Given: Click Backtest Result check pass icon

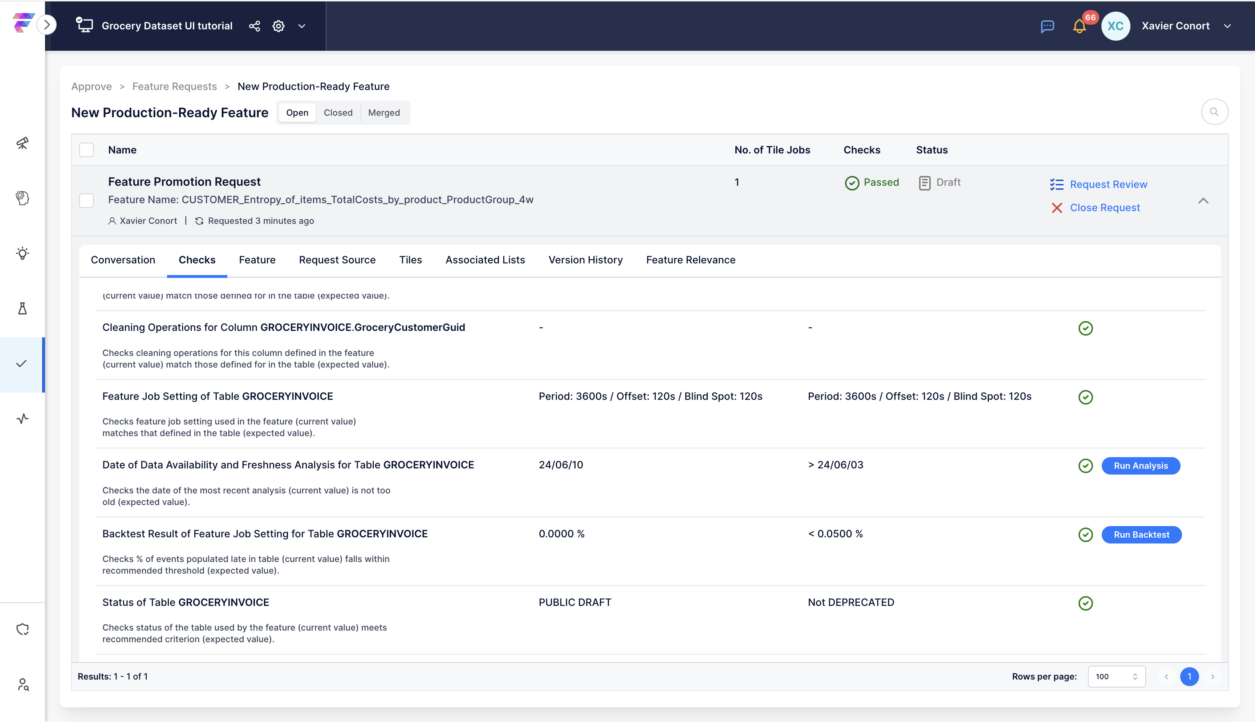Looking at the screenshot, I should coord(1085,534).
